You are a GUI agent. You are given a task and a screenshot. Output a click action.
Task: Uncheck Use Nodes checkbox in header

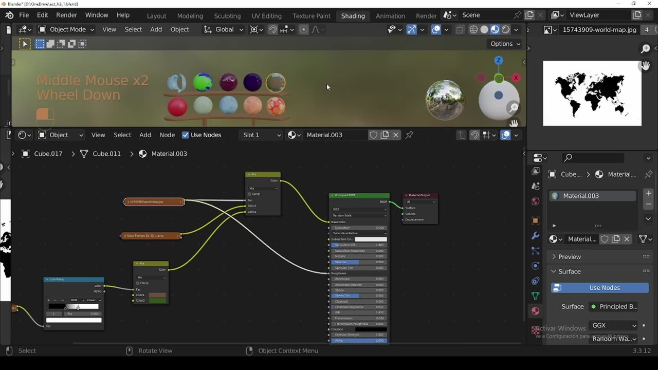coord(186,135)
